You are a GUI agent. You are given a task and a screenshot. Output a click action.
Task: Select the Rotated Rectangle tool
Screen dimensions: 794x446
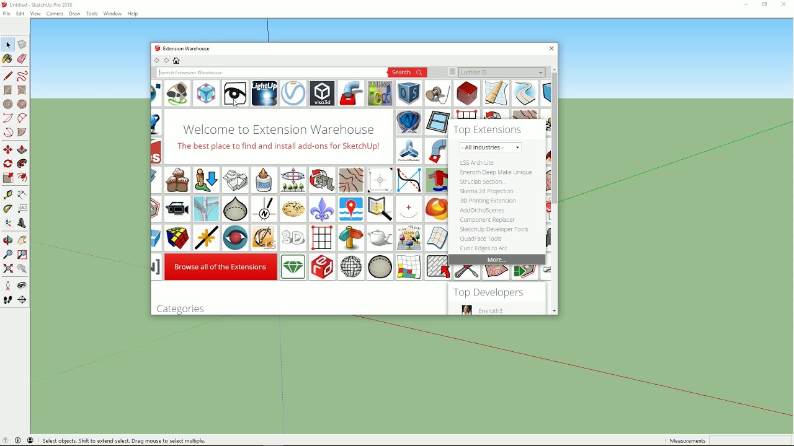point(22,90)
